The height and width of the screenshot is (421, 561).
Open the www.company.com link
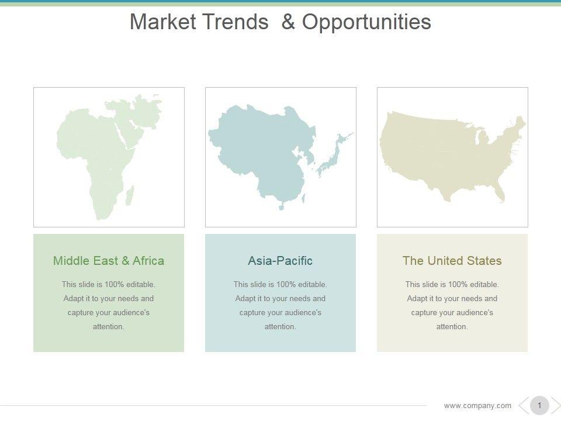pyautogui.click(x=477, y=406)
